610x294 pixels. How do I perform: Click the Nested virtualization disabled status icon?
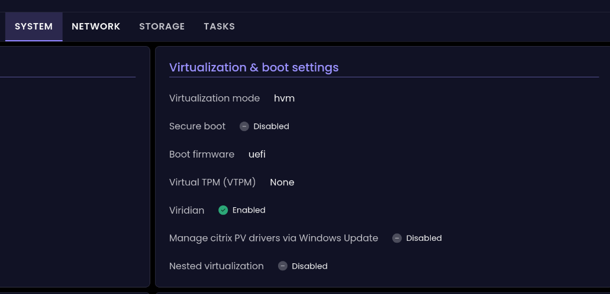point(283,266)
